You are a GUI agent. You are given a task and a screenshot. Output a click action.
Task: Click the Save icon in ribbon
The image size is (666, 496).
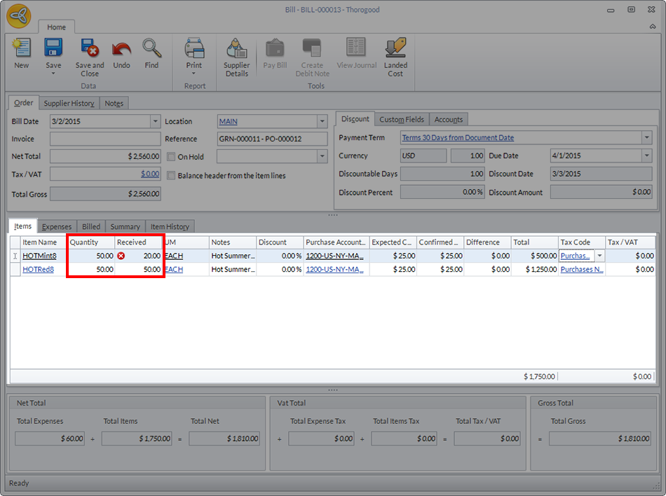coord(53,49)
